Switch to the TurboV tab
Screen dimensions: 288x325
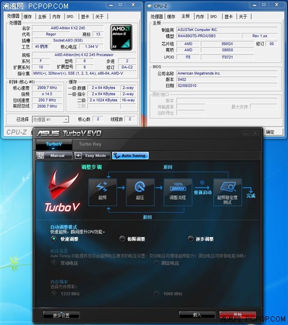coord(54,144)
